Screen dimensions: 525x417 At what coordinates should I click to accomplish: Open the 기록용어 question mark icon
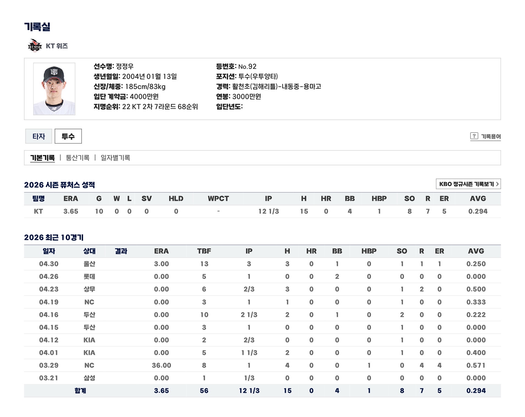point(474,136)
